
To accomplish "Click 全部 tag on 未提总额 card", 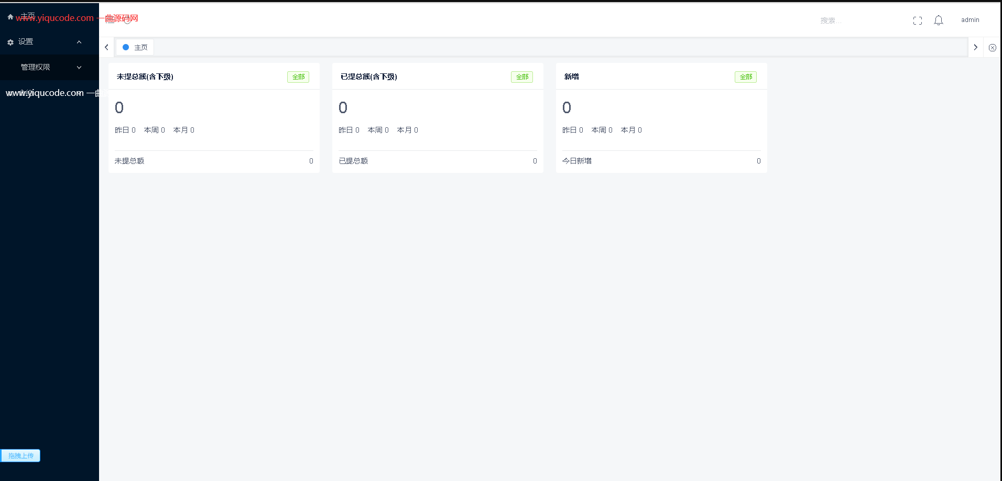I will (298, 77).
